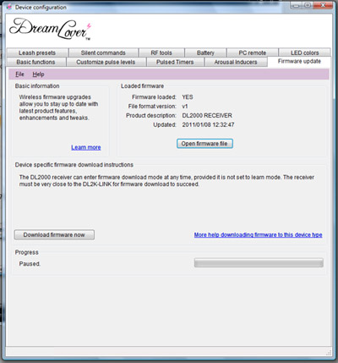338x363 pixels.
Task: Click the DreamLover logo image
Action: (51, 29)
